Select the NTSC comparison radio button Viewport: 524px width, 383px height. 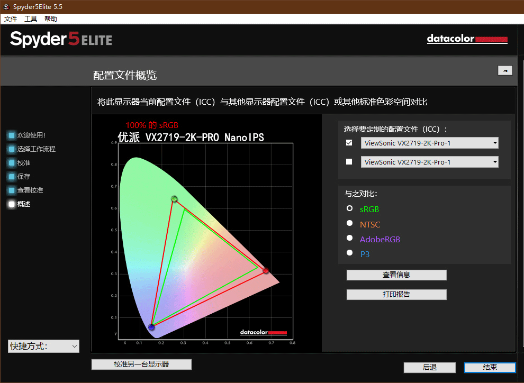(x=349, y=223)
